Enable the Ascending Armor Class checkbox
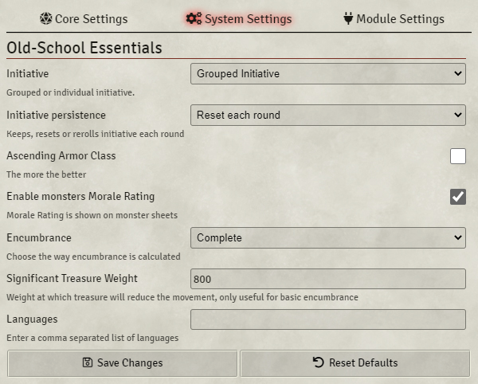Viewport: 478px width, 384px height. tap(458, 156)
